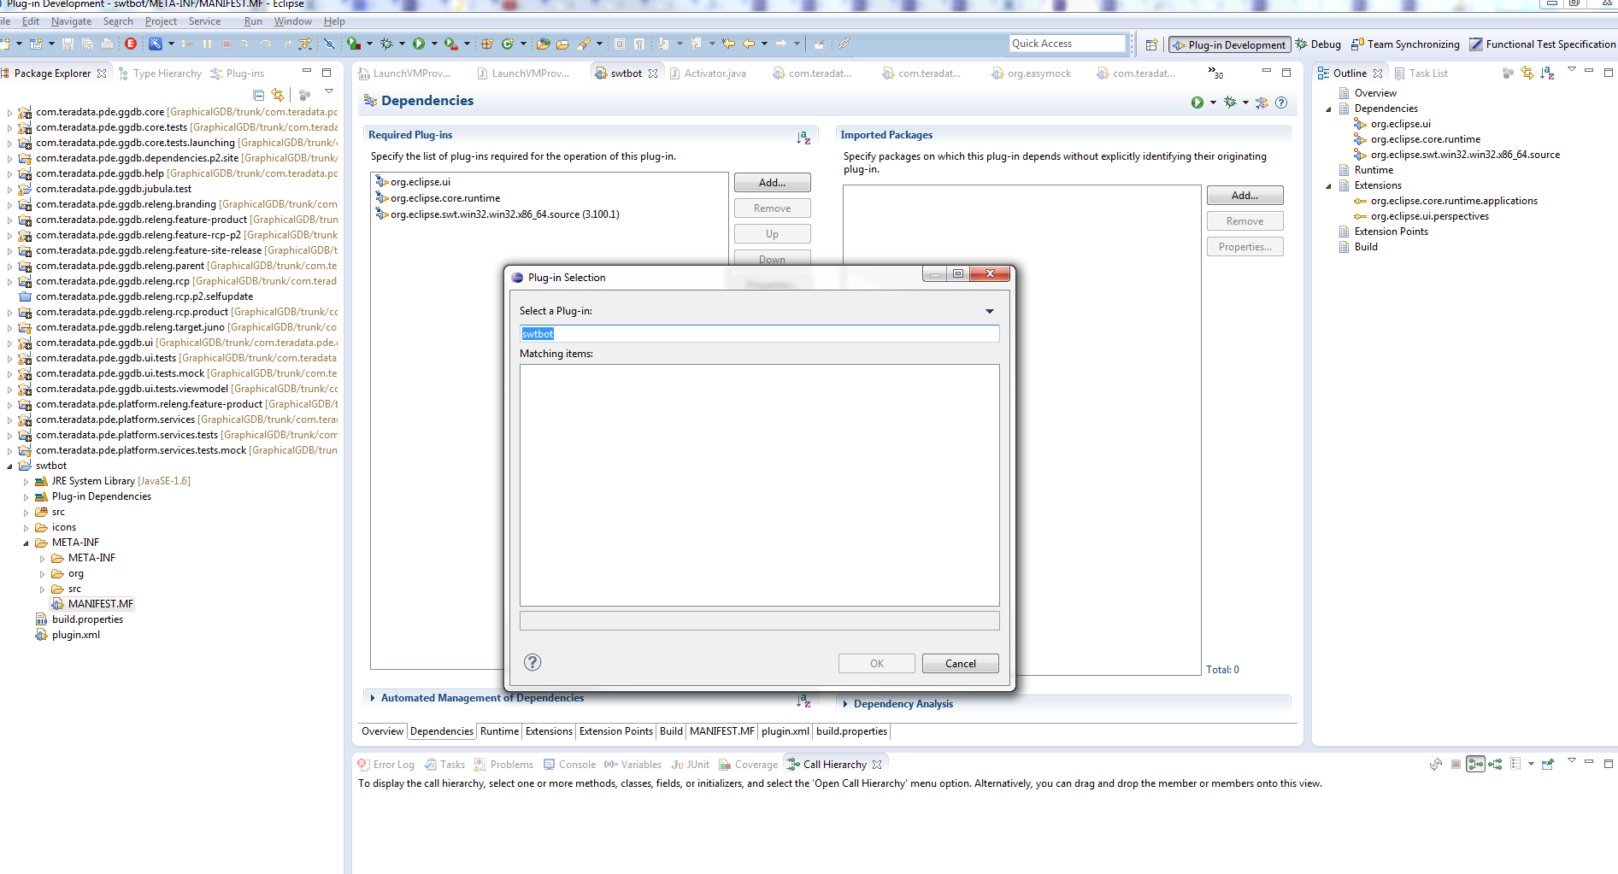1618x874 pixels.
Task: Click help icon in Plug-in Selection dialog
Action: click(x=532, y=662)
